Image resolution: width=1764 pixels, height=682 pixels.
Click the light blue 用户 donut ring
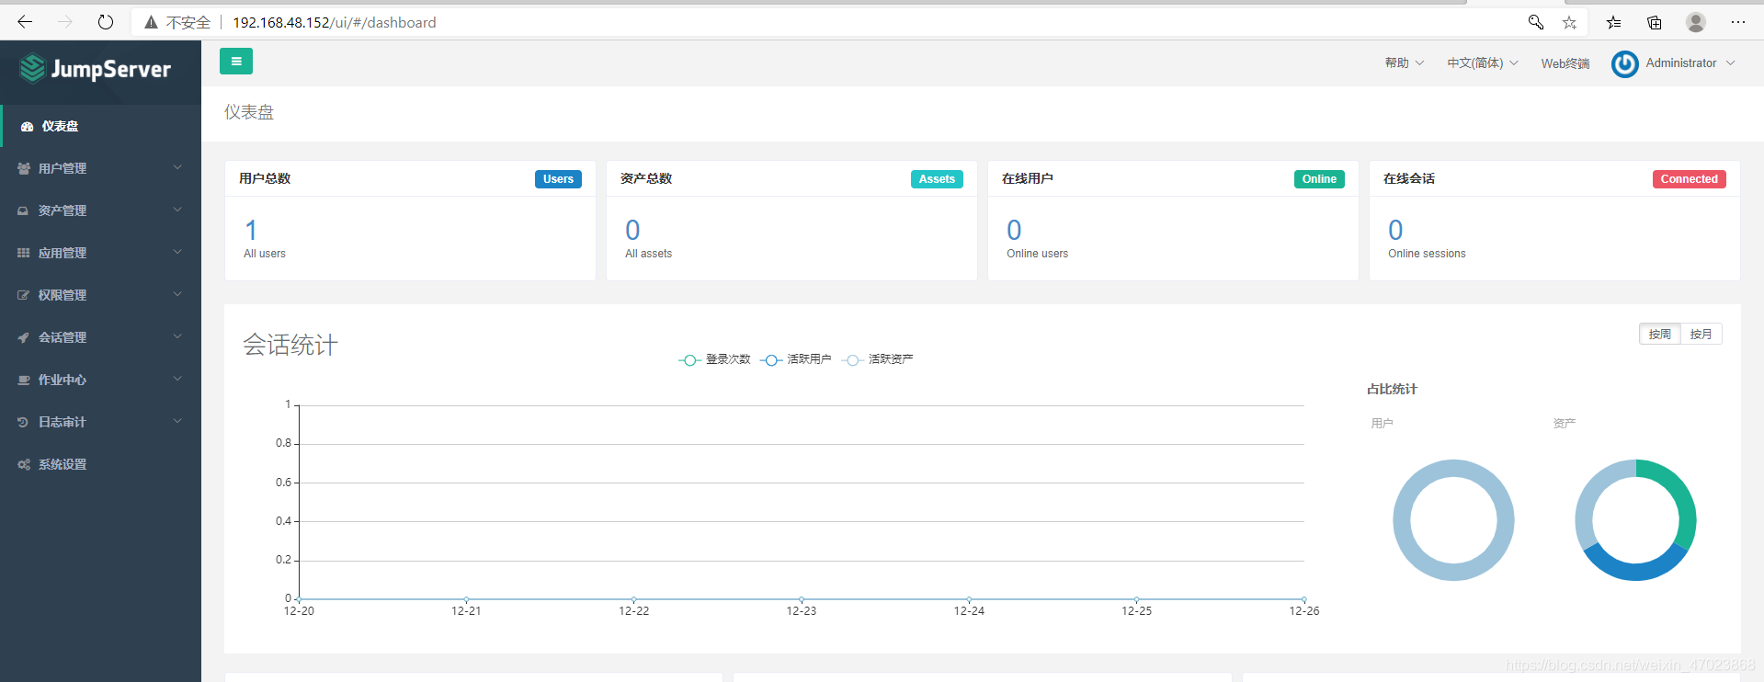click(1401, 520)
